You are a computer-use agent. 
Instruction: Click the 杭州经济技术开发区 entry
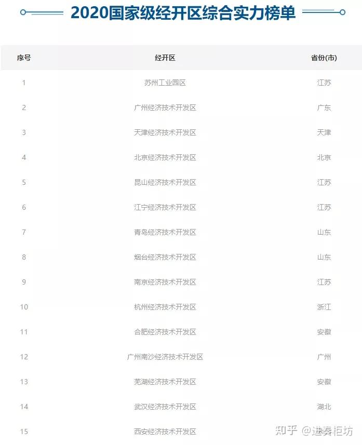pyautogui.click(x=165, y=307)
